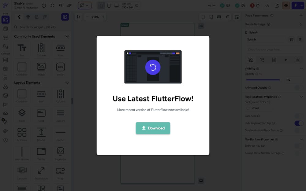The width and height of the screenshot is (306, 191).
Task: Open the run mode dropdown arrow
Action: (302, 6)
